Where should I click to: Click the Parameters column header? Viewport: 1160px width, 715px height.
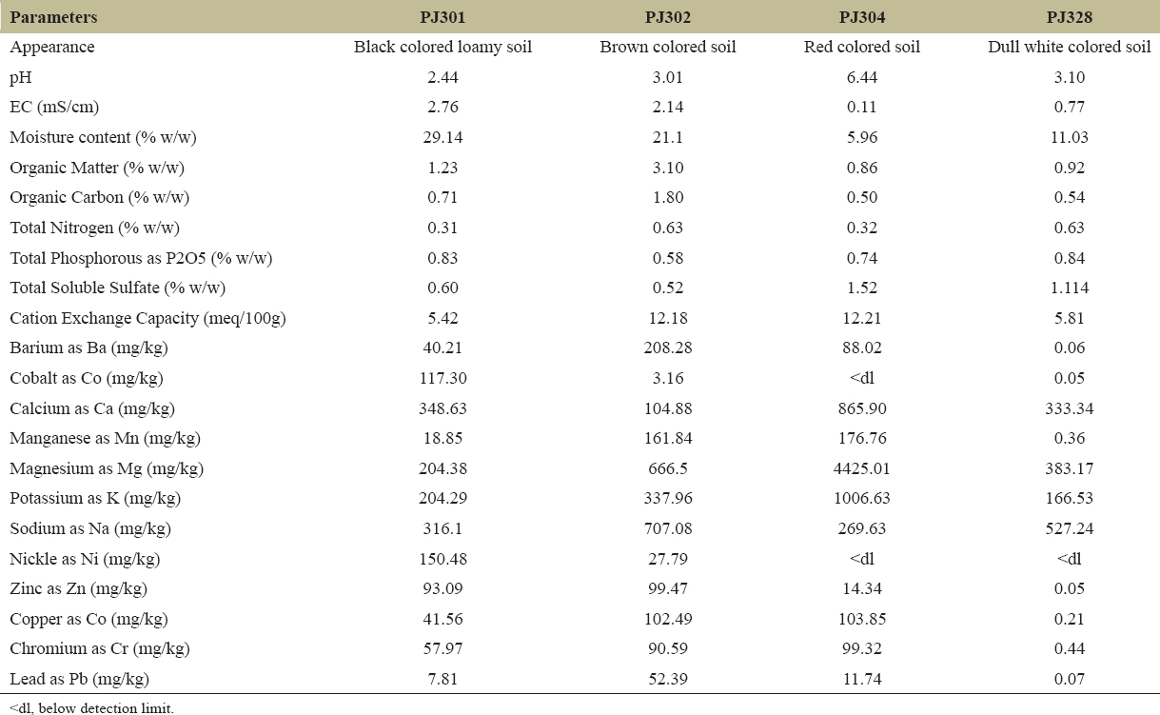(x=53, y=18)
